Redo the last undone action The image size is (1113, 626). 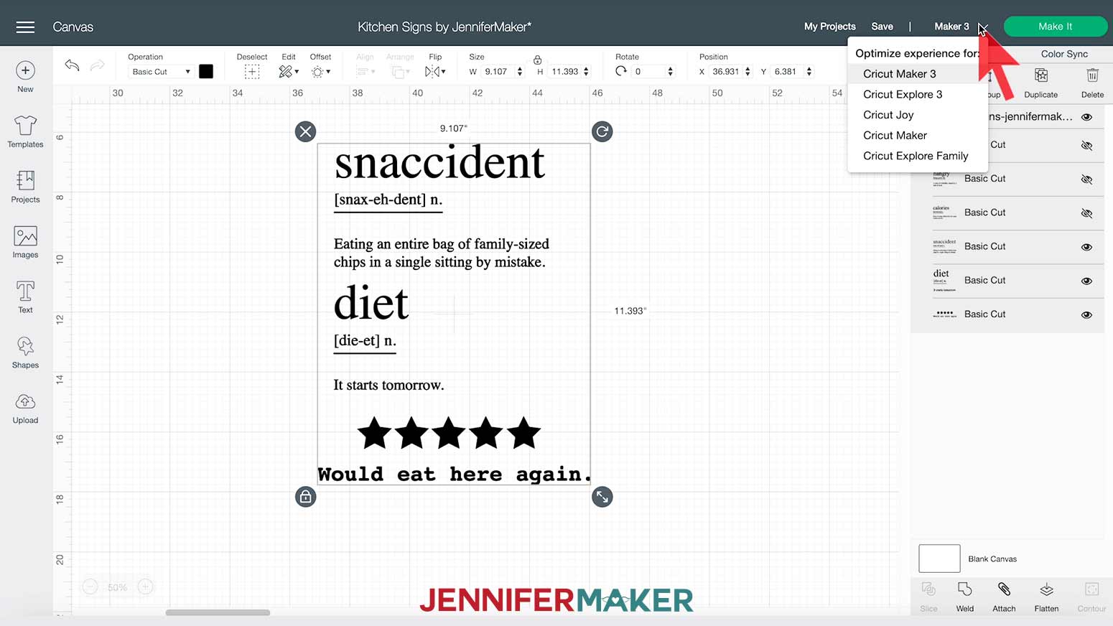[x=97, y=65]
